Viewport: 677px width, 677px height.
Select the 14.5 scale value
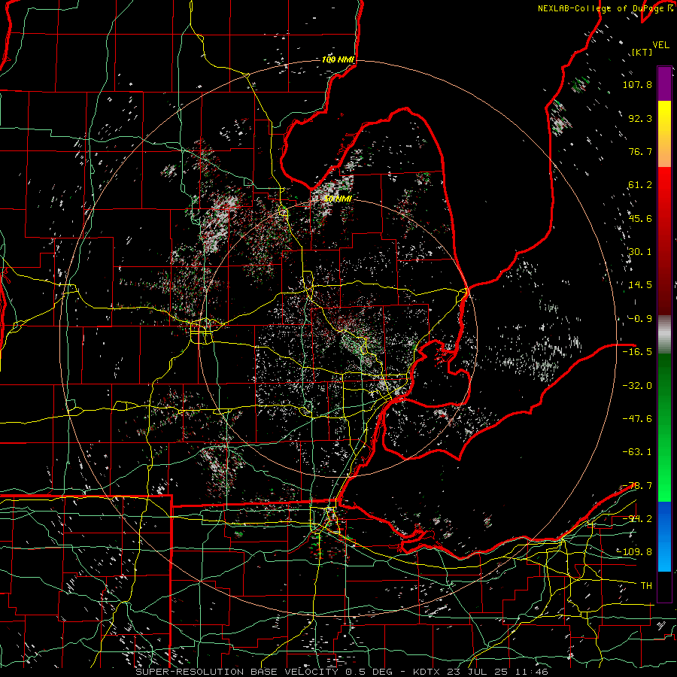[640, 285]
